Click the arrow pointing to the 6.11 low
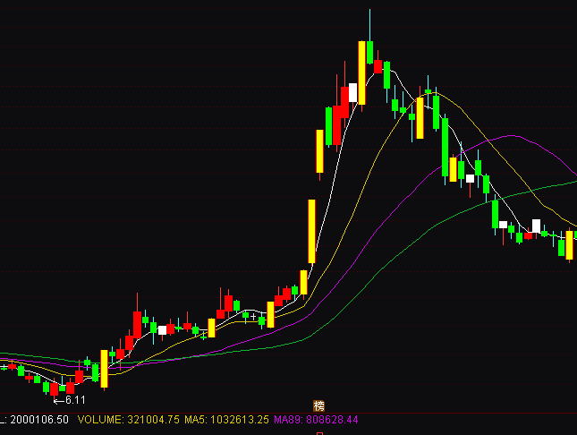The image size is (577, 435). pyautogui.click(x=59, y=400)
